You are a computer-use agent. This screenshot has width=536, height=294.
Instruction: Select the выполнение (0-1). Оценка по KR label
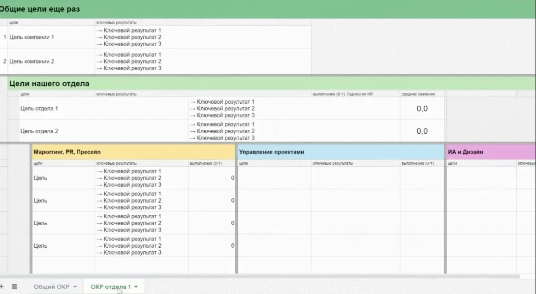pos(343,94)
